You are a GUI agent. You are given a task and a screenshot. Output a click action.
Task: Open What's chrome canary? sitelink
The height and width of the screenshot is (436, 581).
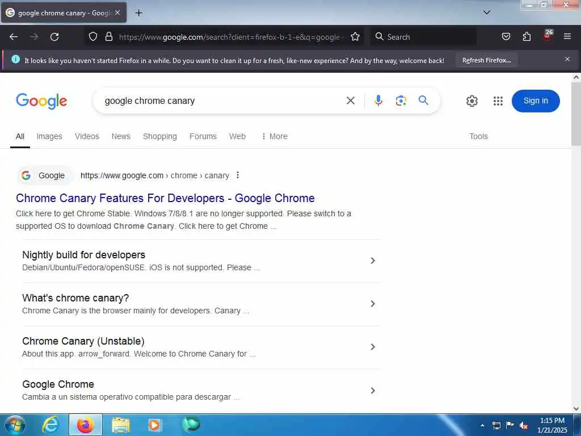(75, 298)
